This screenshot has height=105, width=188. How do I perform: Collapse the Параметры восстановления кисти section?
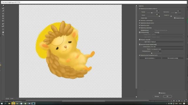[140, 55]
